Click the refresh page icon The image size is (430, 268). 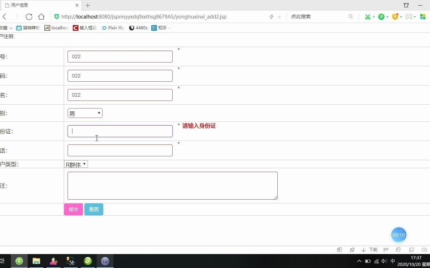tap(29, 16)
